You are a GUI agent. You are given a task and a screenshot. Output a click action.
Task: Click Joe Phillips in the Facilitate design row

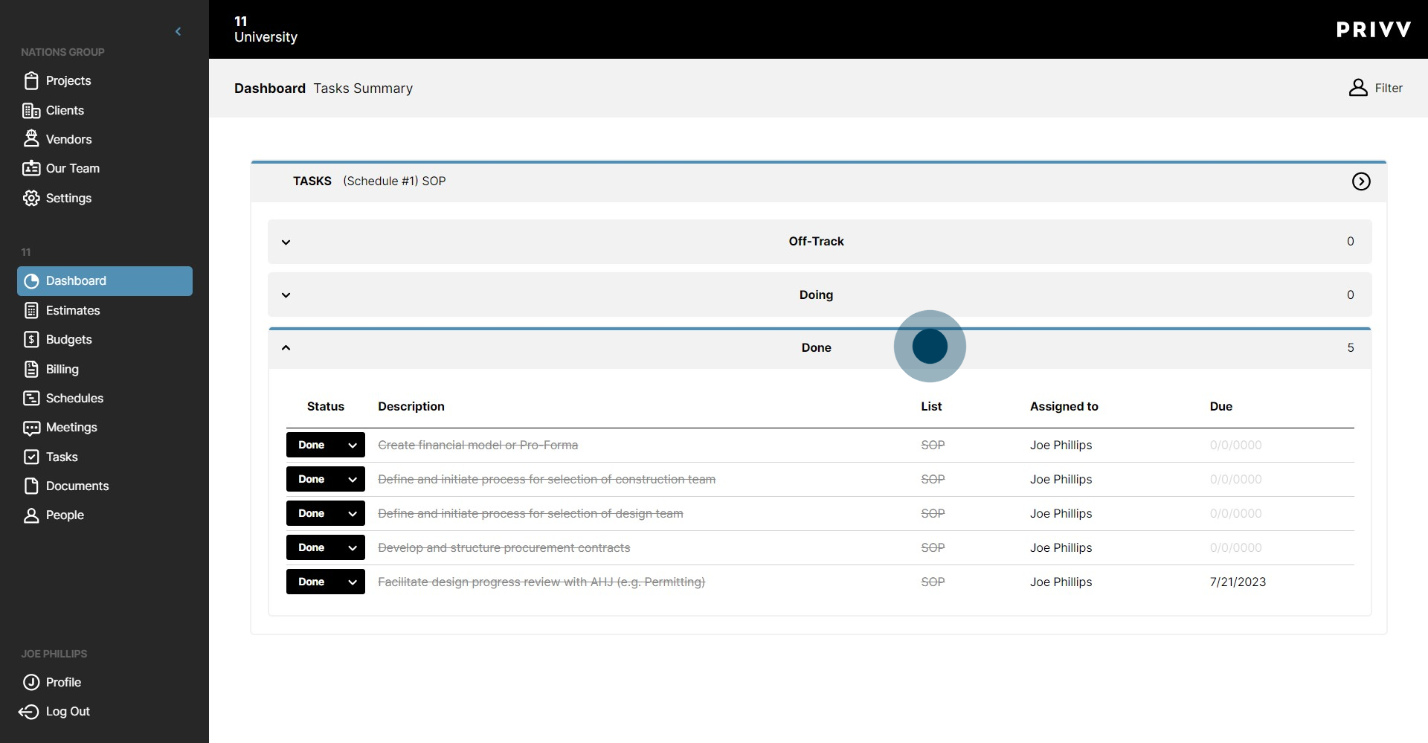pos(1061,582)
